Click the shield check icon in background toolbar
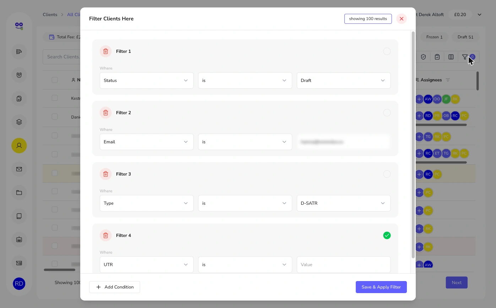496x308 pixels. click(x=423, y=57)
